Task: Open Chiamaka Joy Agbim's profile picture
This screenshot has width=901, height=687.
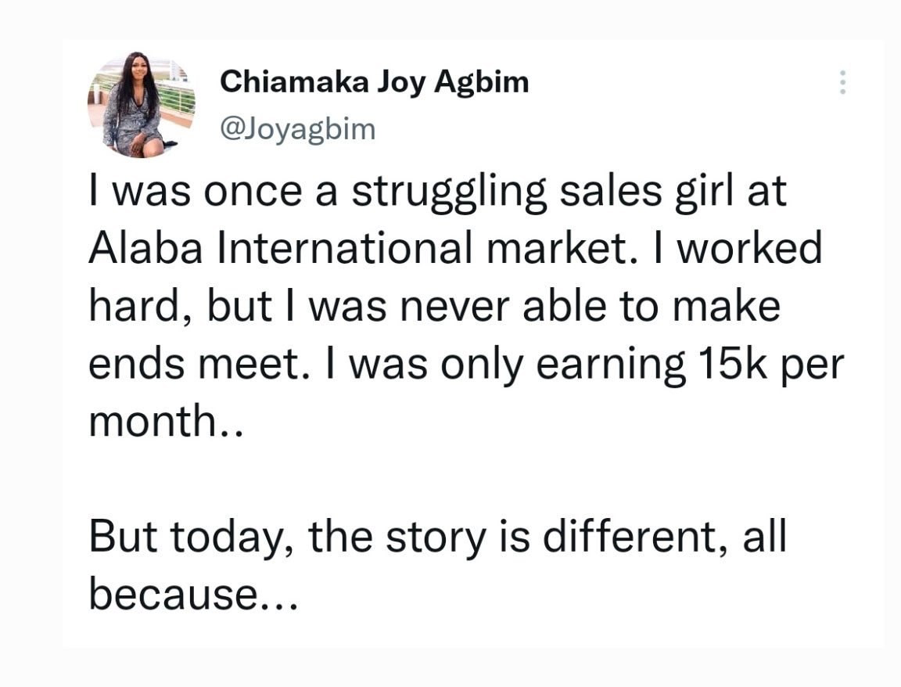Action: pos(142,105)
